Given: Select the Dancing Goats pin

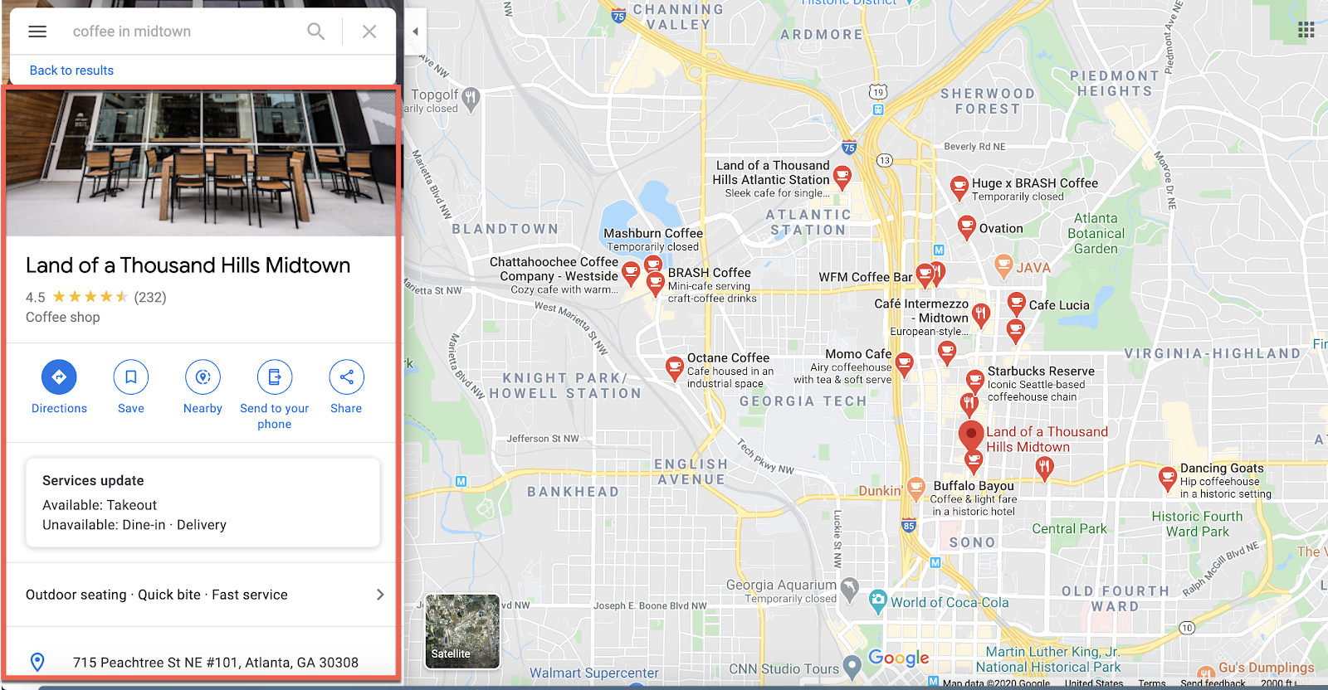Looking at the screenshot, I should [1167, 479].
